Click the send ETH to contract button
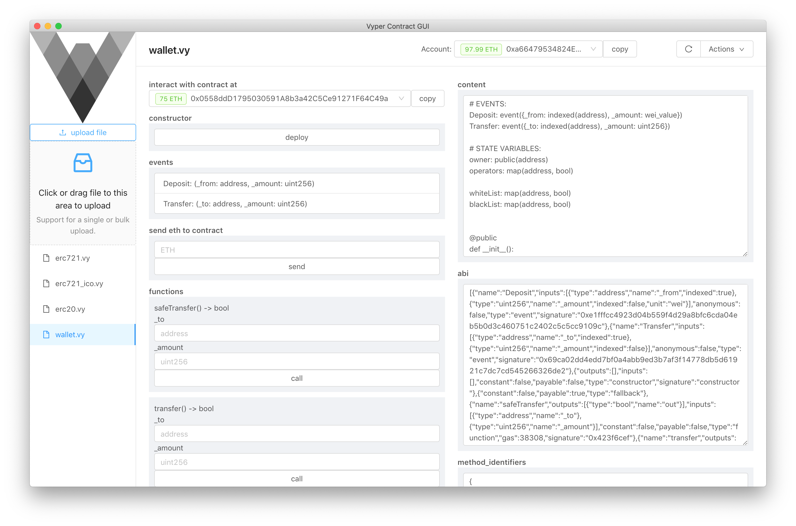This screenshot has width=796, height=526. [296, 266]
